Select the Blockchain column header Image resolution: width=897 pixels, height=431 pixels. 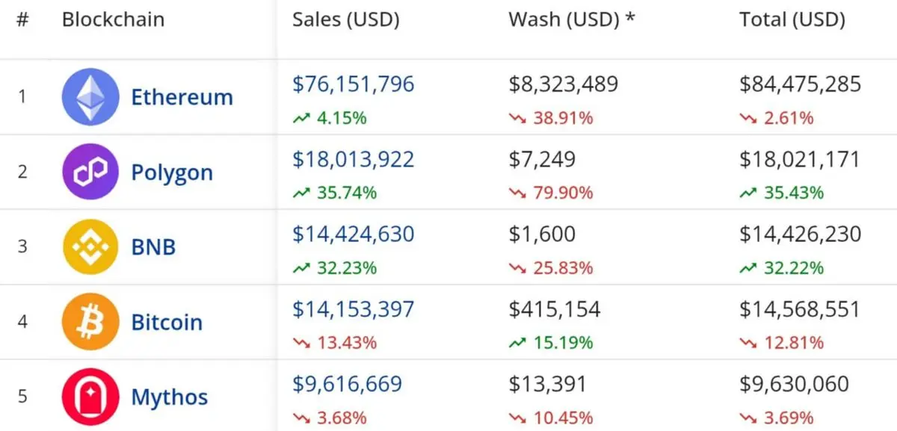click(113, 19)
